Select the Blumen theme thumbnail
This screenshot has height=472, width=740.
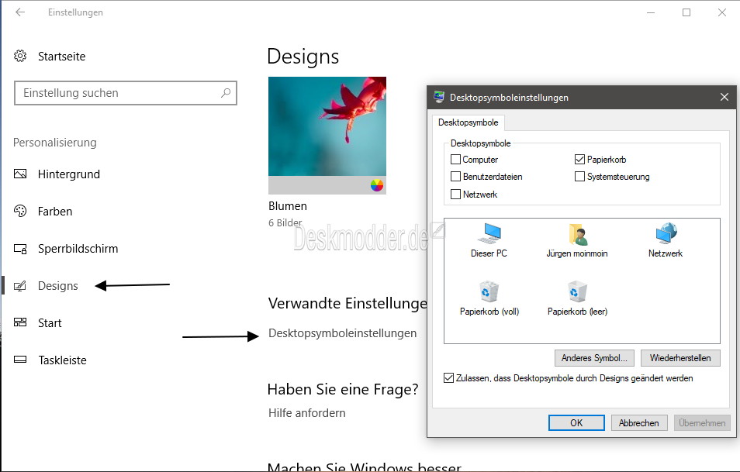click(327, 136)
